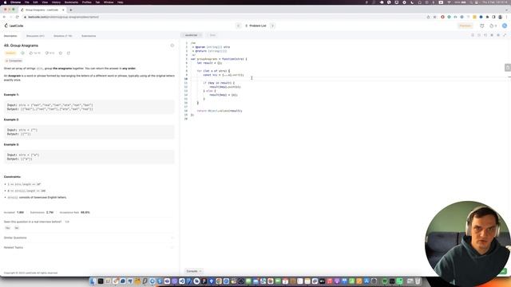Dislike the problem with thumbs down

(50, 53)
